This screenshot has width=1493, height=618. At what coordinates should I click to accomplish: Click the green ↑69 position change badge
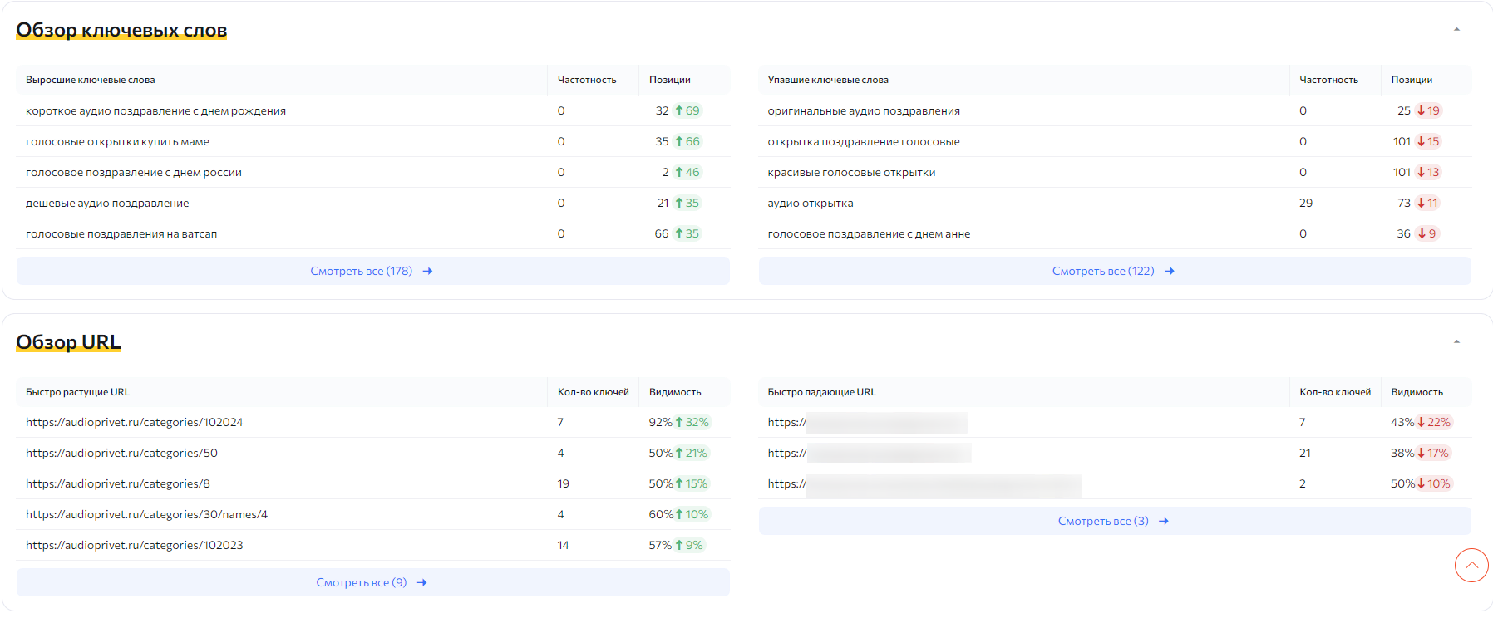tap(687, 110)
